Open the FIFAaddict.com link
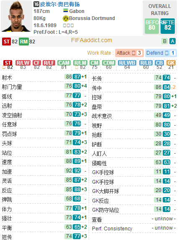179x240 pixels. (92, 40)
